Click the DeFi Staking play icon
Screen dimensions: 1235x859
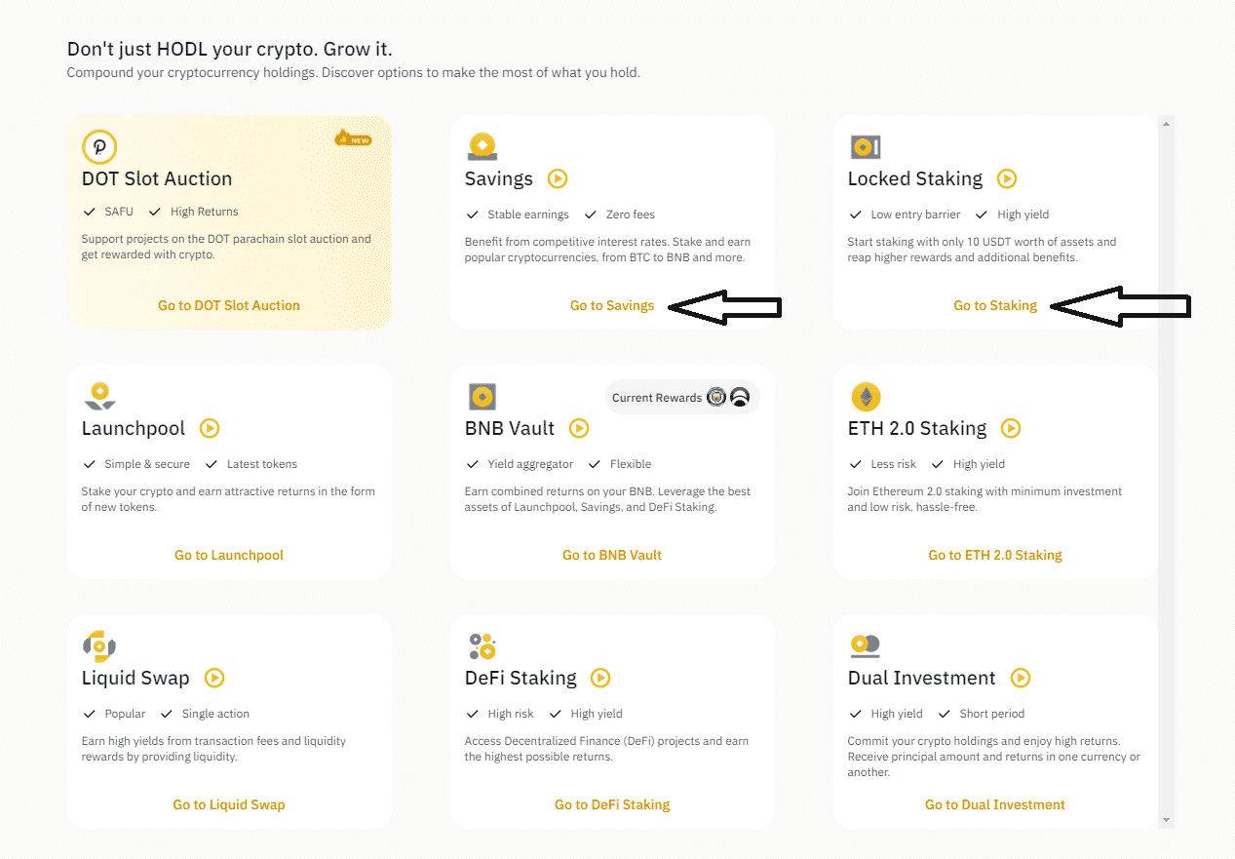600,678
